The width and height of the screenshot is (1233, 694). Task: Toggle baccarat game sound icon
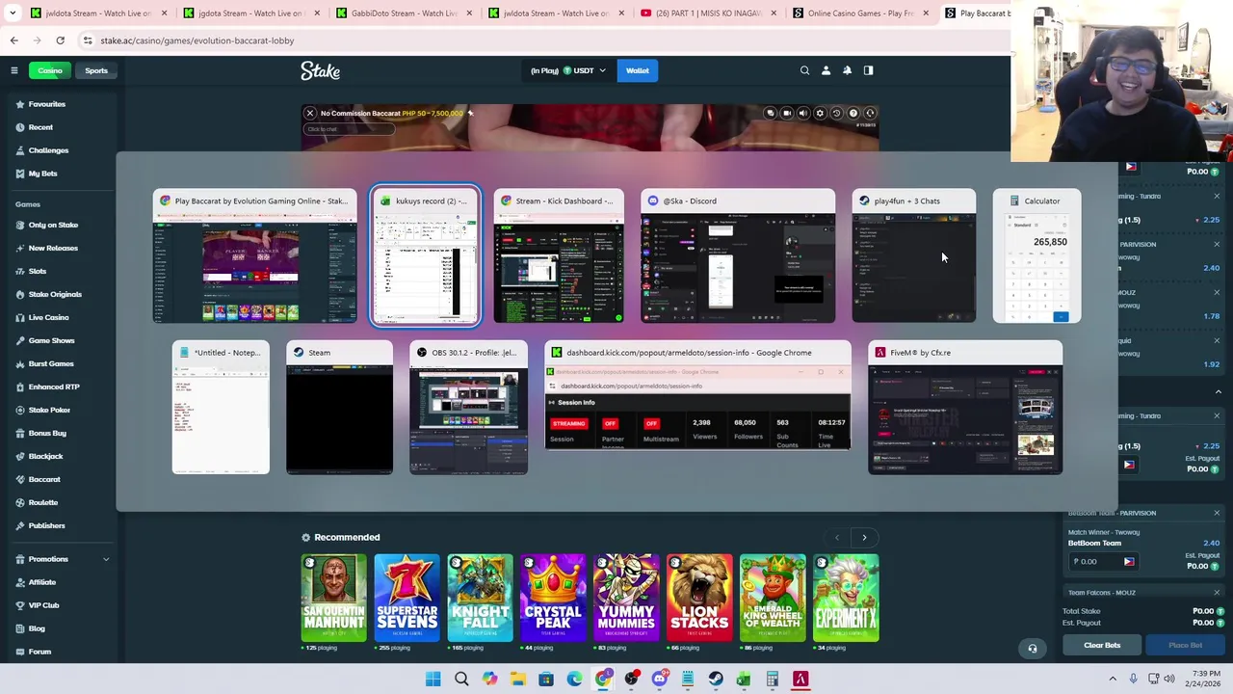(x=803, y=114)
